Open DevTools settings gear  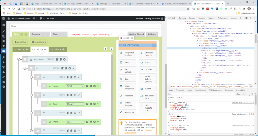click(246, 18)
